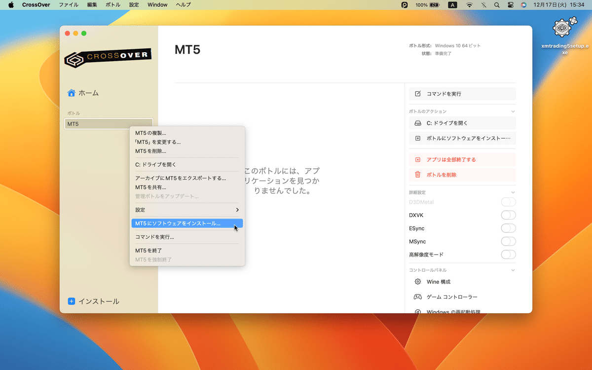Choose MT5の複製... from context menu
This screenshot has height=370, width=592.
point(187,133)
